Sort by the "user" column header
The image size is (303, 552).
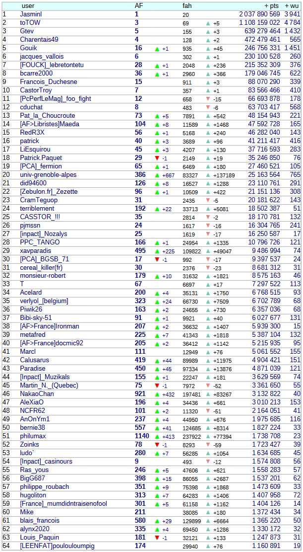[28, 6]
